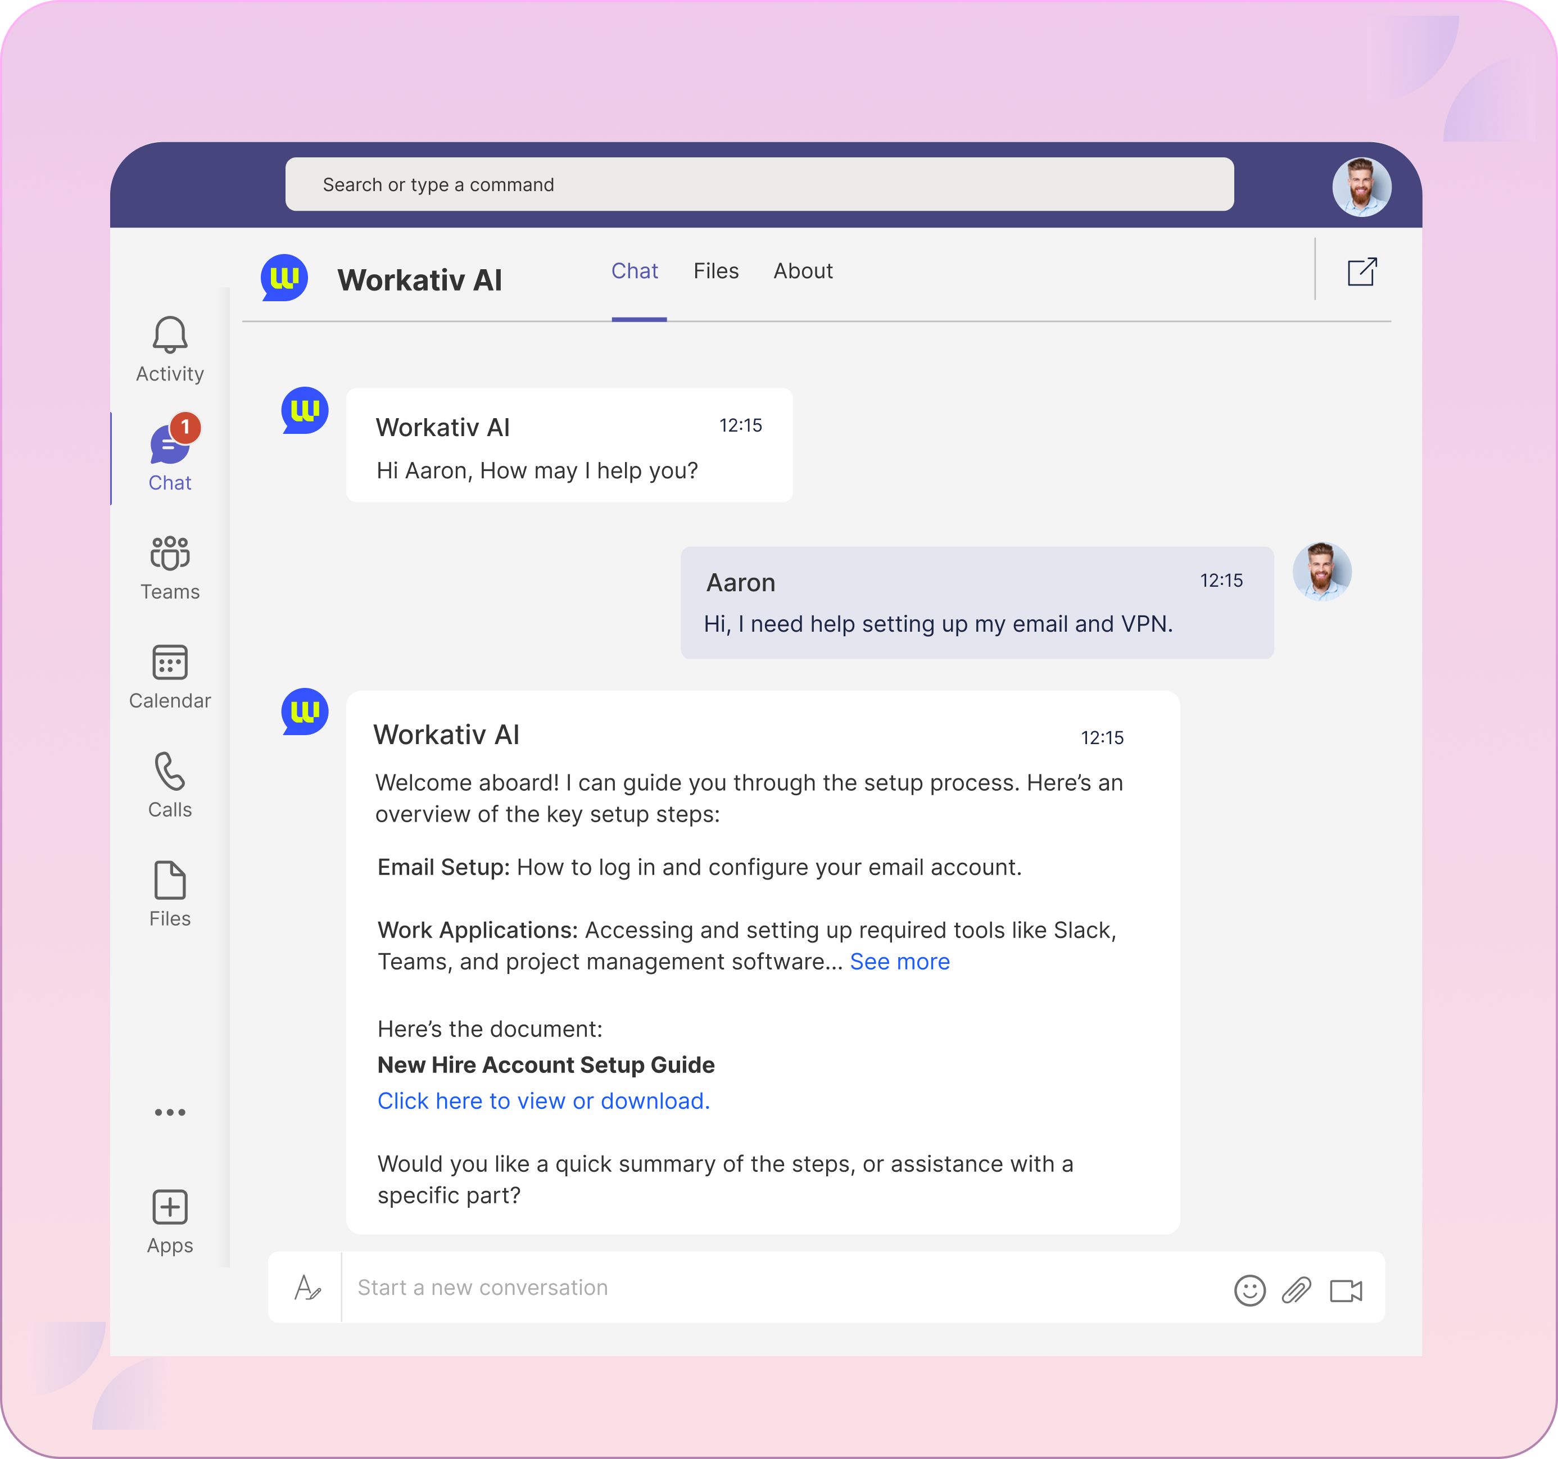Expand more apps with the three dots
The height and width of the screenshot is (1459, 1558).
point(169,1113)
